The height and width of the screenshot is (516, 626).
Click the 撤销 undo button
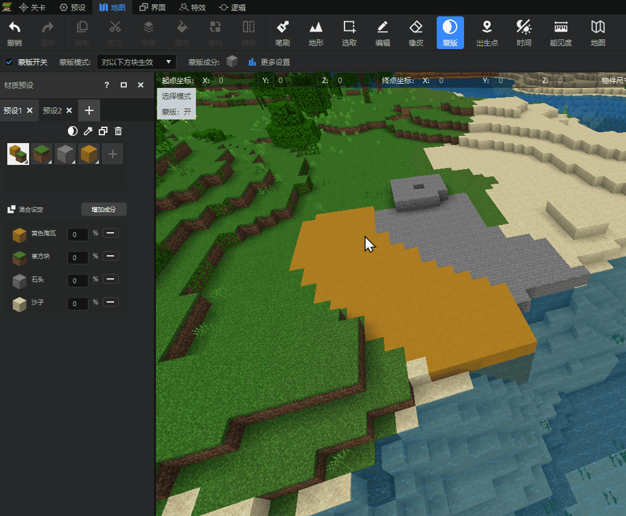click(x=15, y=33)
